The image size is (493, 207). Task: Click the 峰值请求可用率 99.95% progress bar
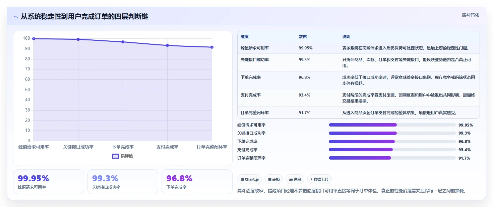tap(392, 125)
